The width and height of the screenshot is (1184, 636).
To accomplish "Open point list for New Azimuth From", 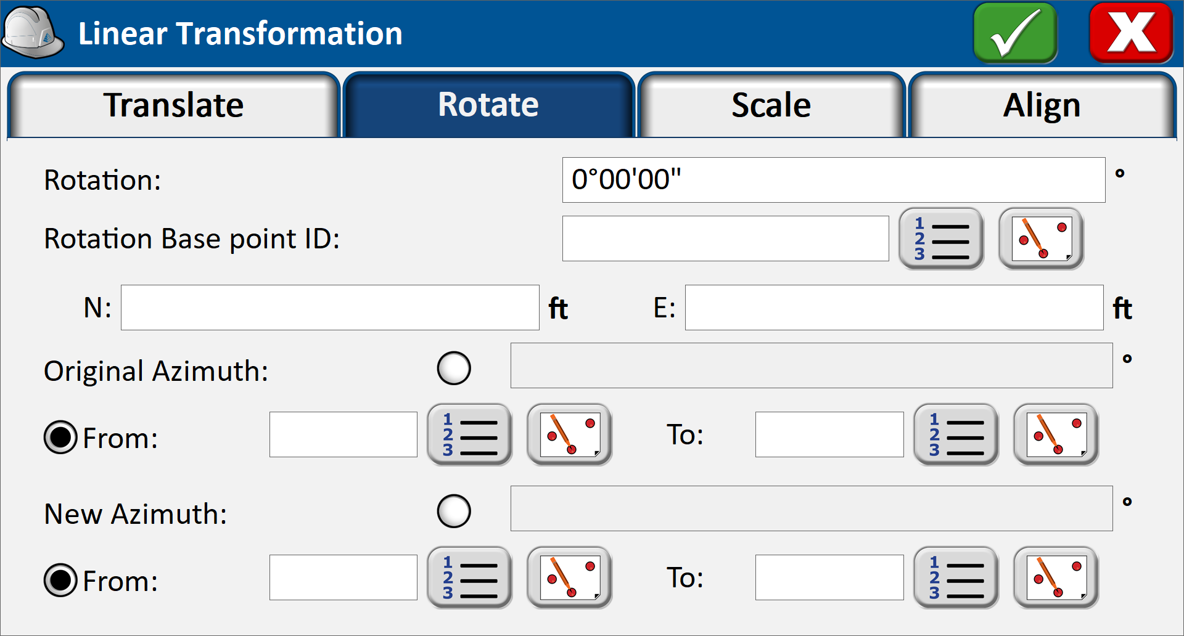I will click(x=469, y=577).
